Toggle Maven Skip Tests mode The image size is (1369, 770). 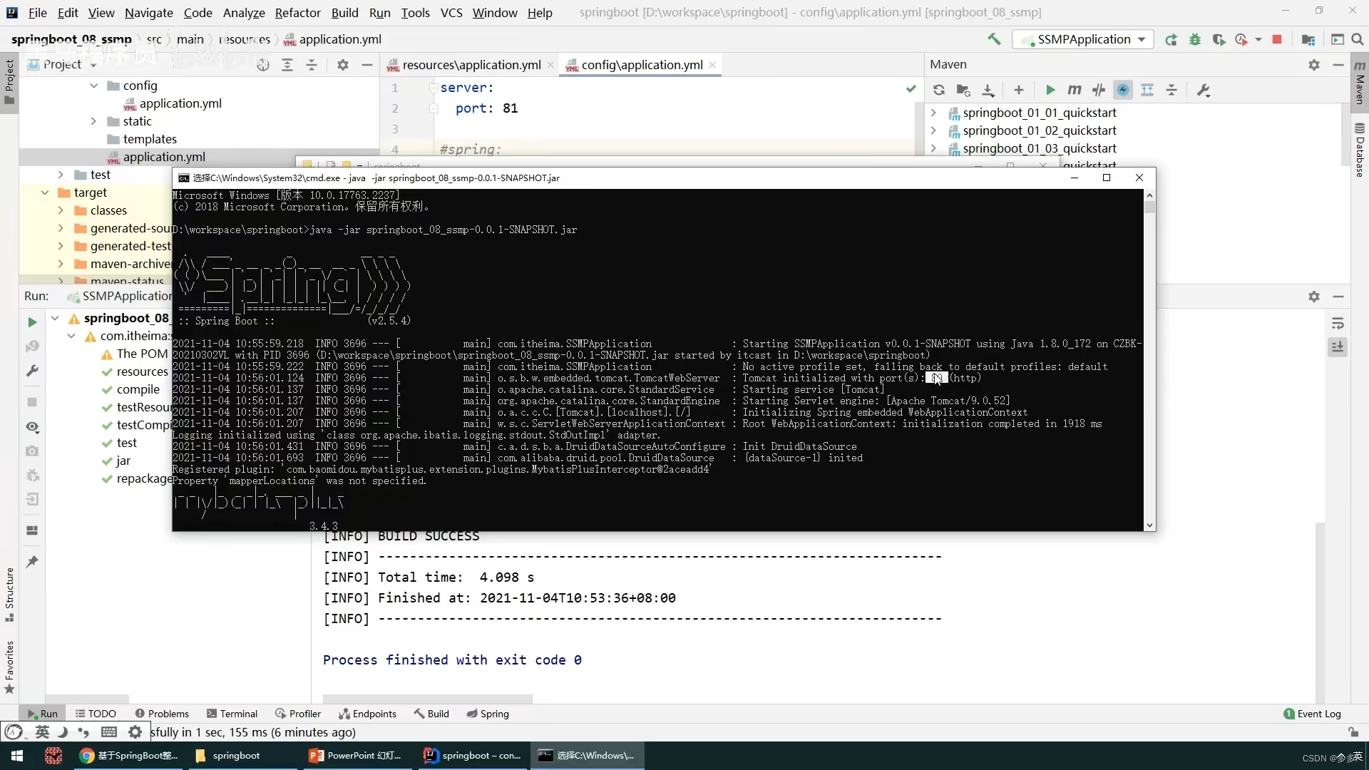[x=1123, y=90]
